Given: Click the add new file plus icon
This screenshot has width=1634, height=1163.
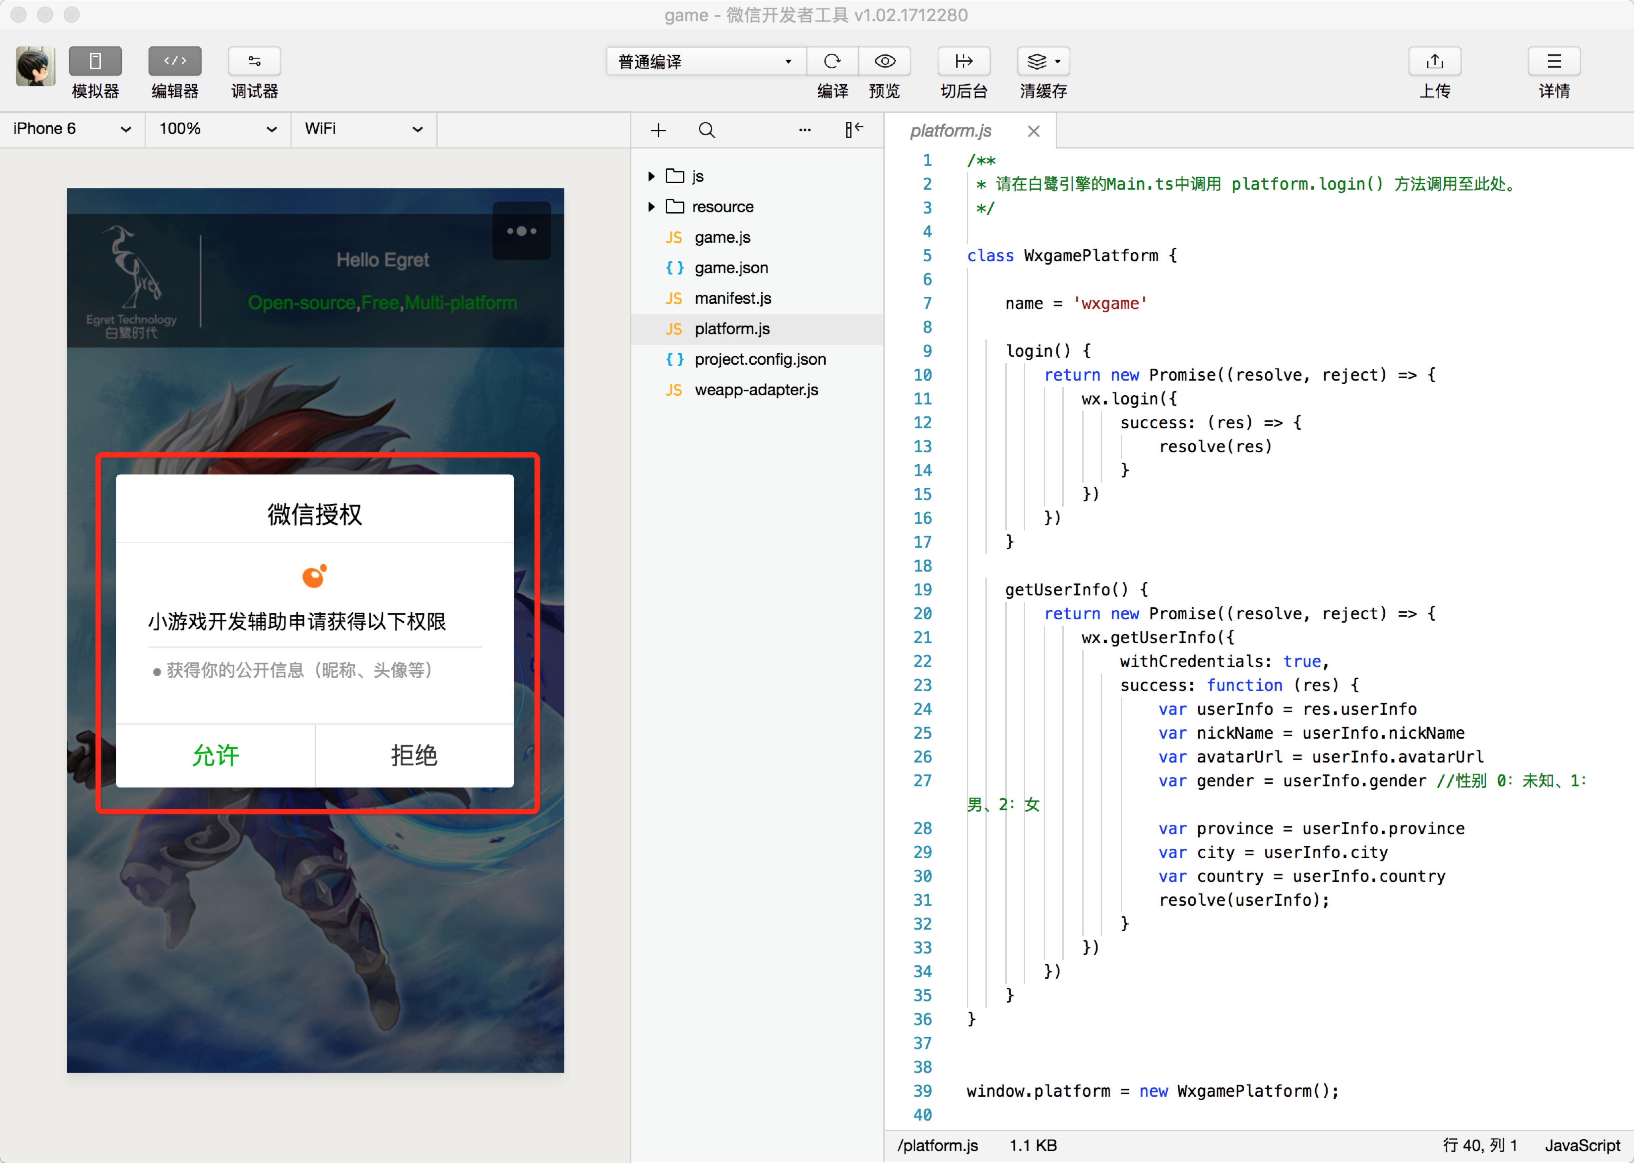Looking at the screenshot, I should pyautogui.click(x=658, y=130).
